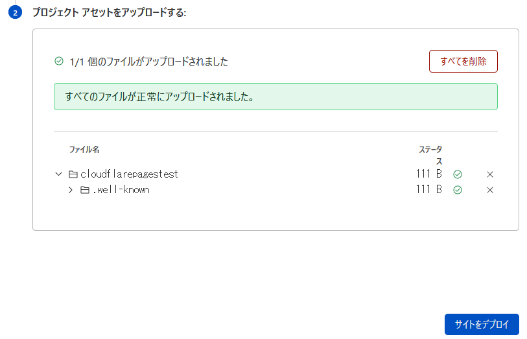Viewport: 527px width, 339px height.
Task: Click the green check beside the 1/1 upload count
Action: click(x=59, y=61)
